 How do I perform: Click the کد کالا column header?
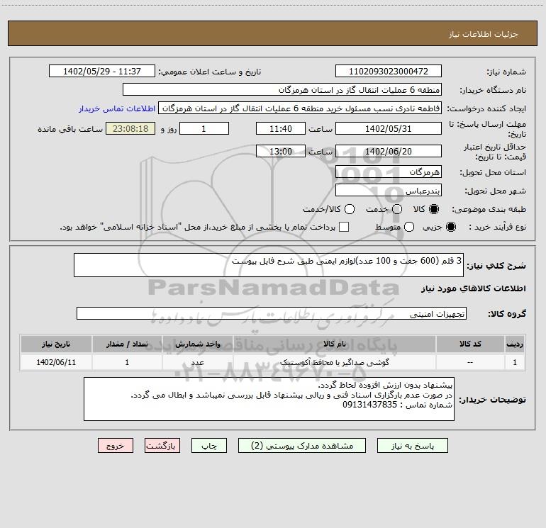(x=470, y=344)
